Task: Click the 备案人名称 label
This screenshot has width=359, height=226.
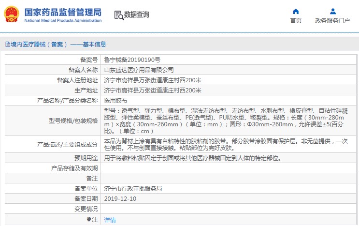Action: tap(83, 70)
